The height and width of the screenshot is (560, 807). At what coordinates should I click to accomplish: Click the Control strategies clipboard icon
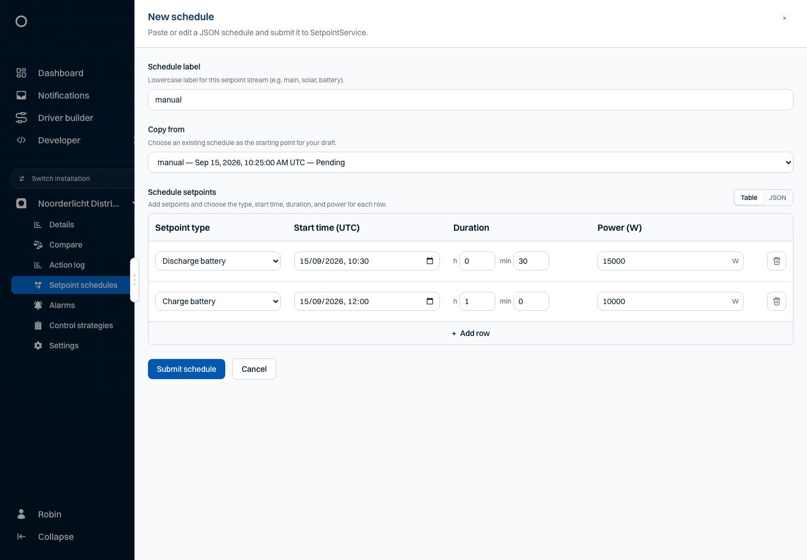point(38,325)
